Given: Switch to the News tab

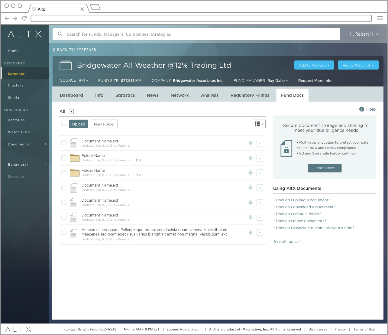Looking at the screenshot, I should [x=153, y=95].
